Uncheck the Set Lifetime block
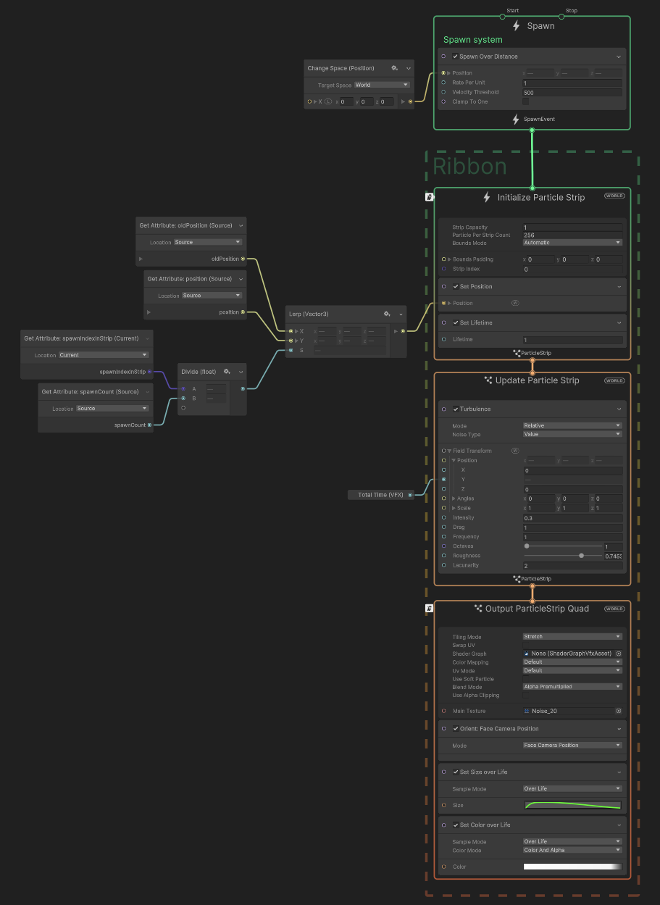The height and width of the screenshot is (905, 660). point(456,322)
